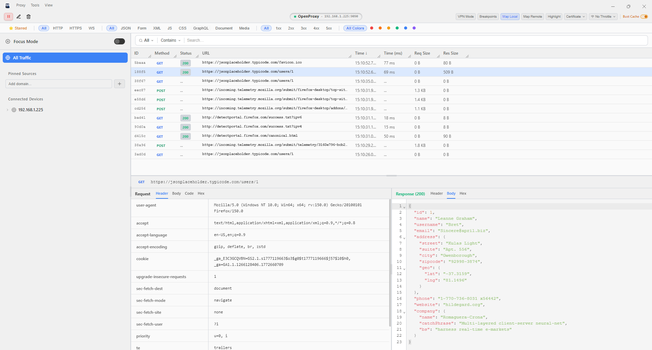Filter by purple color tag
652x350 pixels.
tap(414, 28)
